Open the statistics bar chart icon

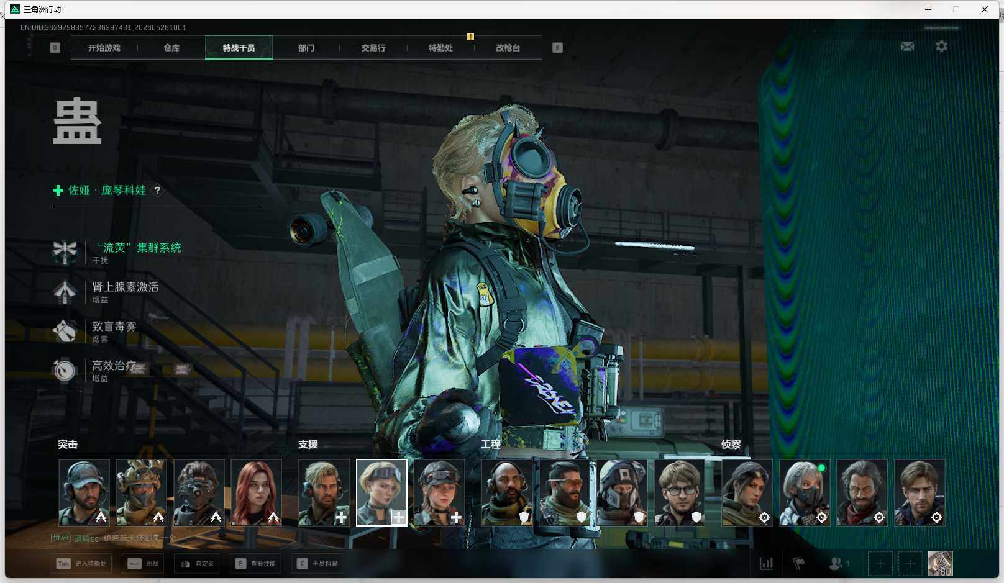[767, 564]
